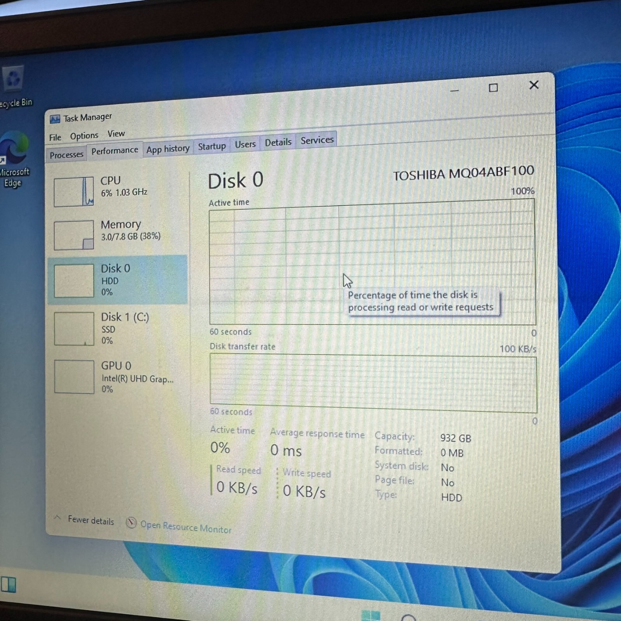Click the 932 GB capacity value

[x=456, y=438]
